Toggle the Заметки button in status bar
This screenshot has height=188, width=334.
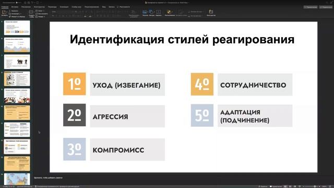[x=263, y=186]
